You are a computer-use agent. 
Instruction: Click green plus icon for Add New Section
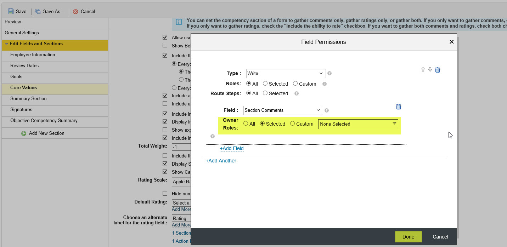24,133
